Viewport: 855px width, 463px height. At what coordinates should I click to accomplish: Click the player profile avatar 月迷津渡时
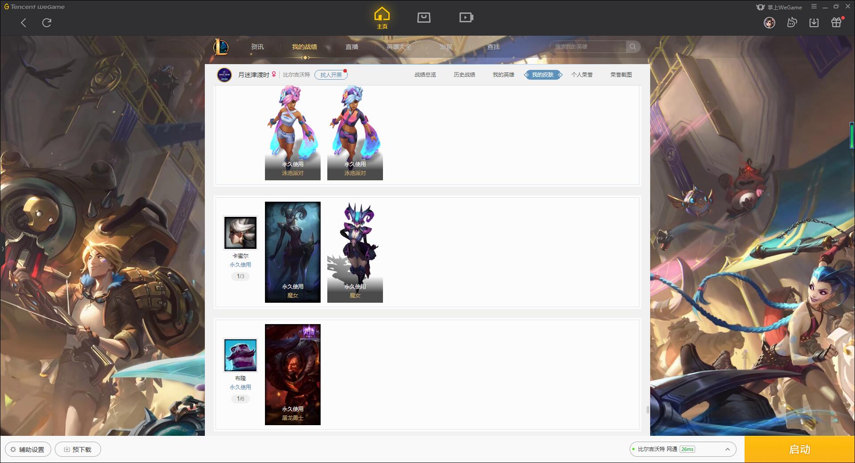pos(224,75)
